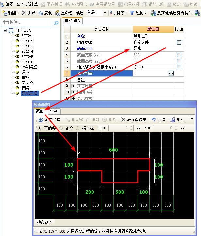Click the 重命名 rename icon
Screen dimensions: 201x236
[57, 13]
